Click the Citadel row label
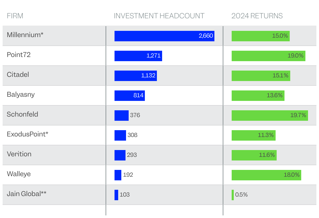This screenshot has width=319, height=218. [x=18, y=74]
